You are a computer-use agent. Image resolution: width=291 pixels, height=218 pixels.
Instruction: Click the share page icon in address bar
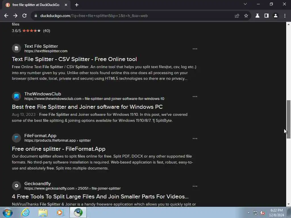[x=237, y=16]
